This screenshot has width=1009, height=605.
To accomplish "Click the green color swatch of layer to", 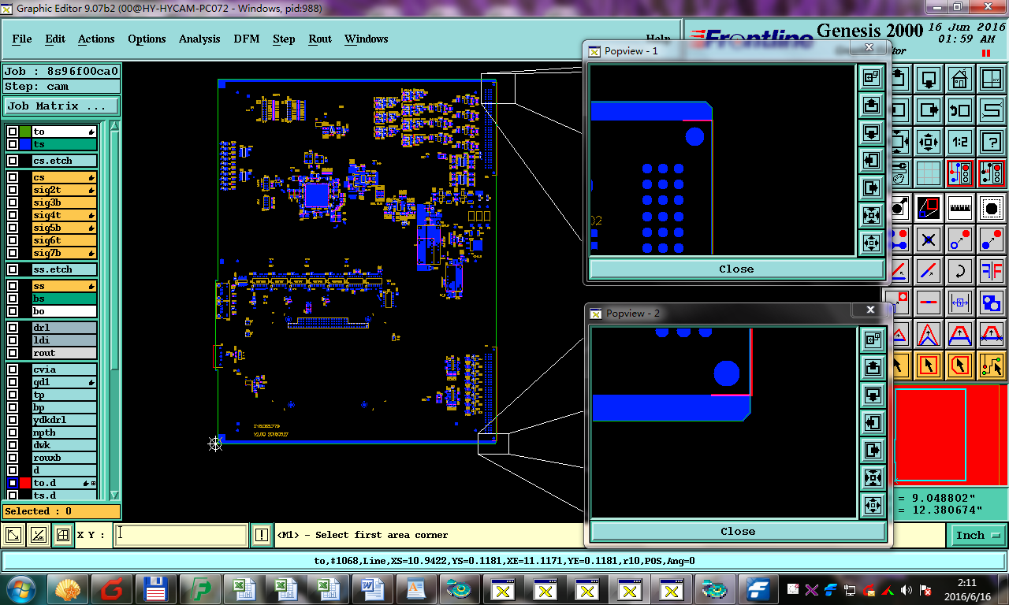I will click(x=25, y=132).
